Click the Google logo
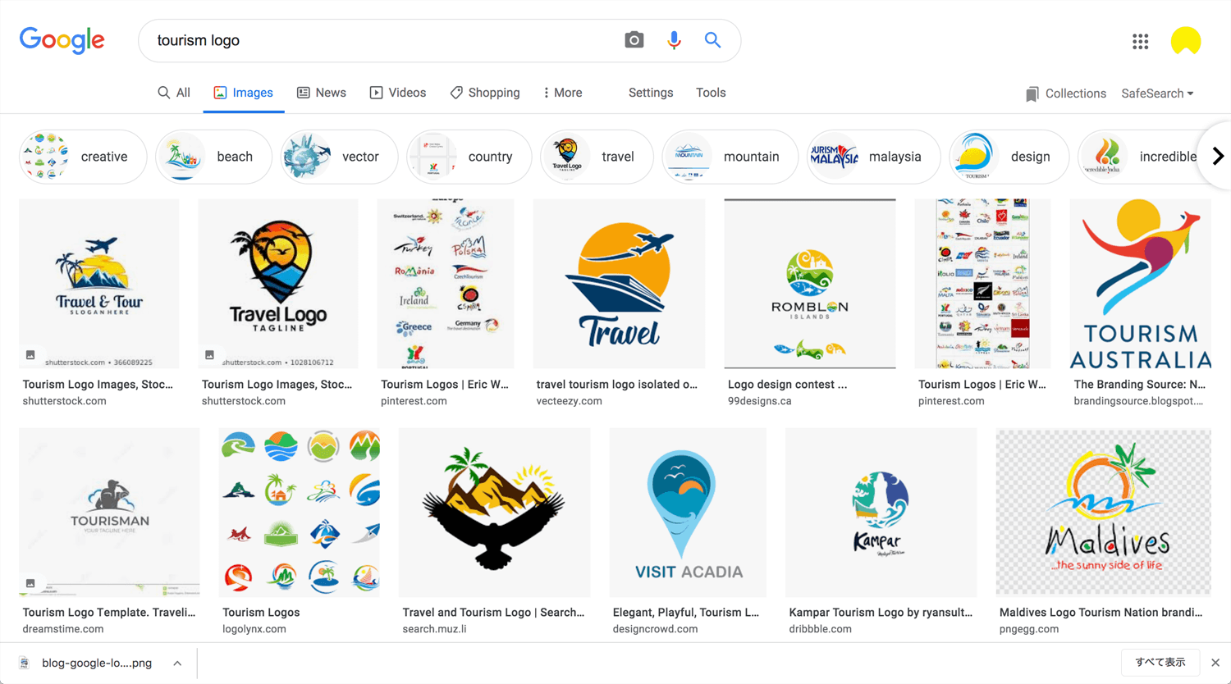The width and height of the screenshot is (1231, 684). 62,39
